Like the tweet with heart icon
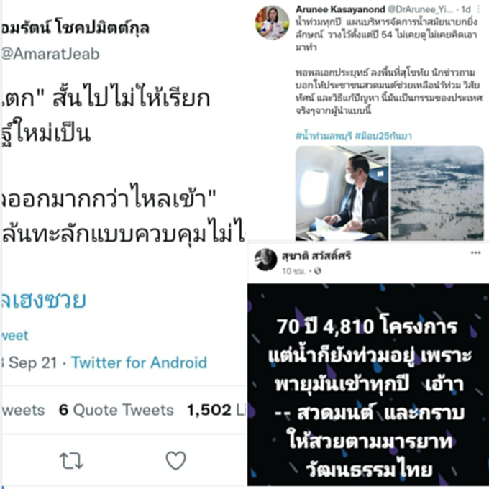Screen dimensions: 489x489 click(x=175, y=460)
